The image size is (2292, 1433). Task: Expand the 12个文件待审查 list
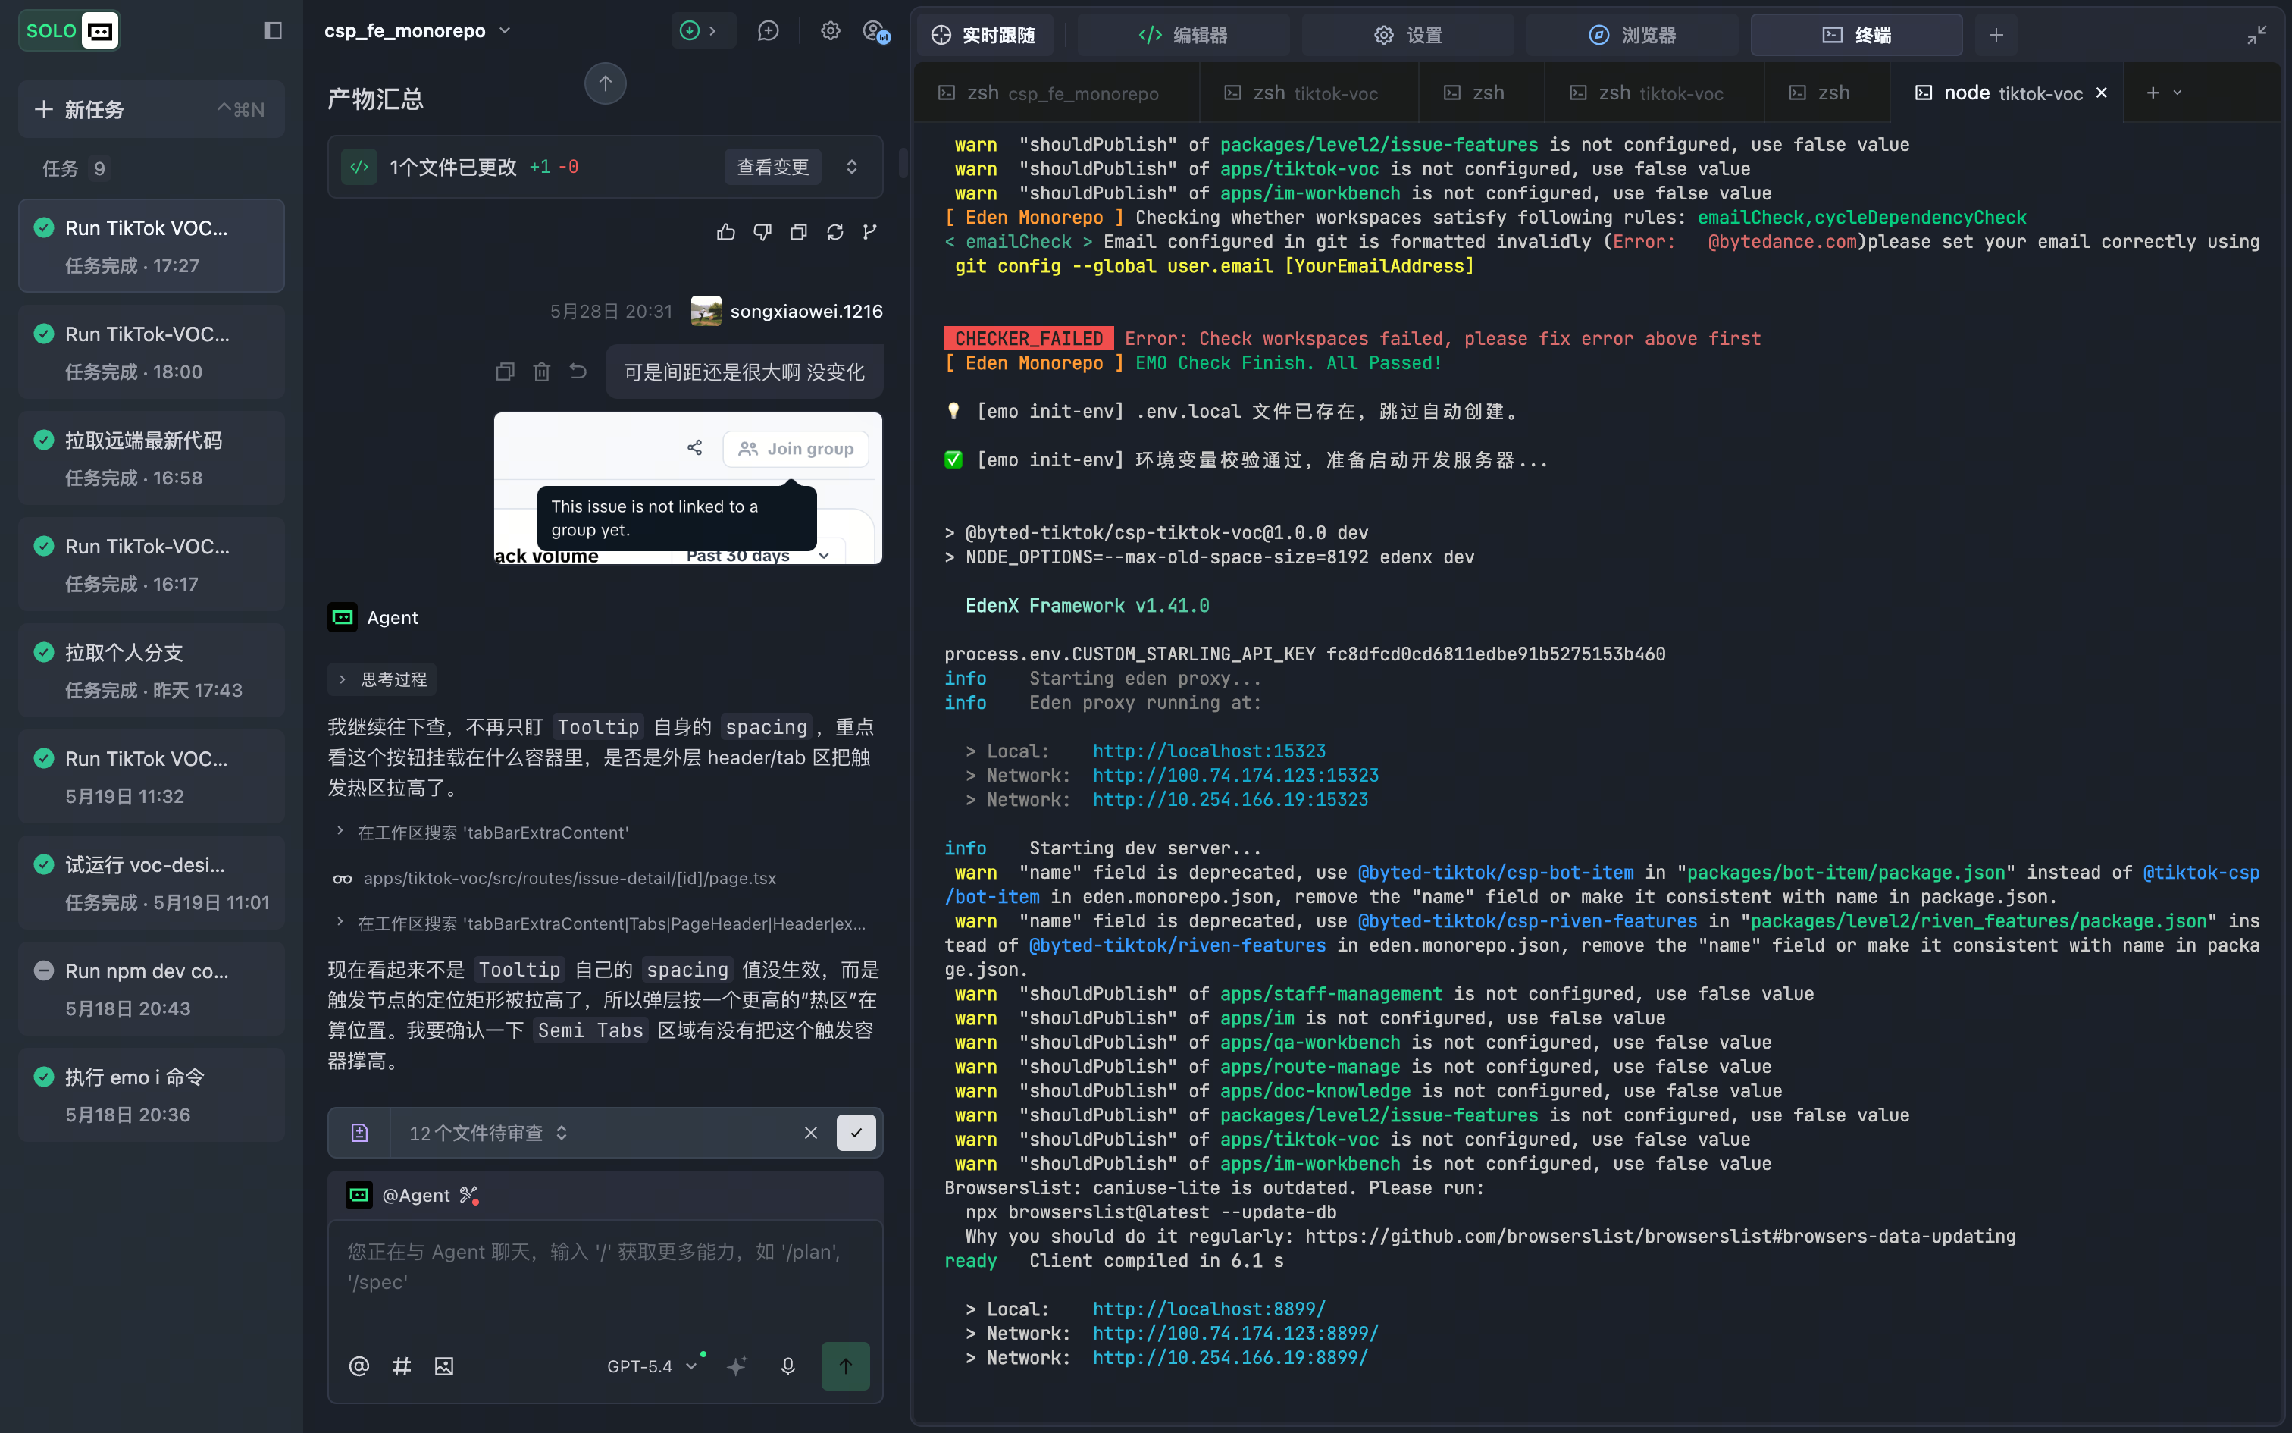pyautogui.click(x=488, y=1133)
